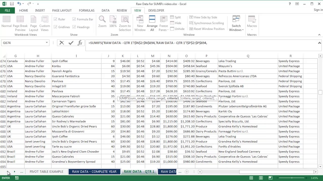Viewport: 323px width, 181px height.
Task: Switch to the FORMULAS ribbon tab
Action: 87,10
